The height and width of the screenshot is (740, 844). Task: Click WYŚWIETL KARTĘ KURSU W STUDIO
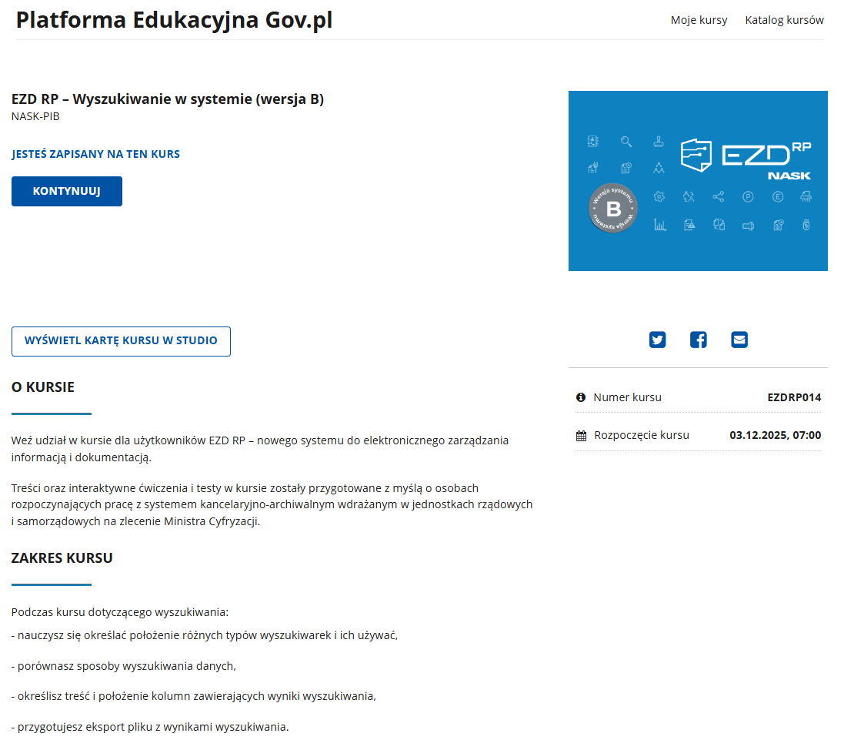click(121, 341)
